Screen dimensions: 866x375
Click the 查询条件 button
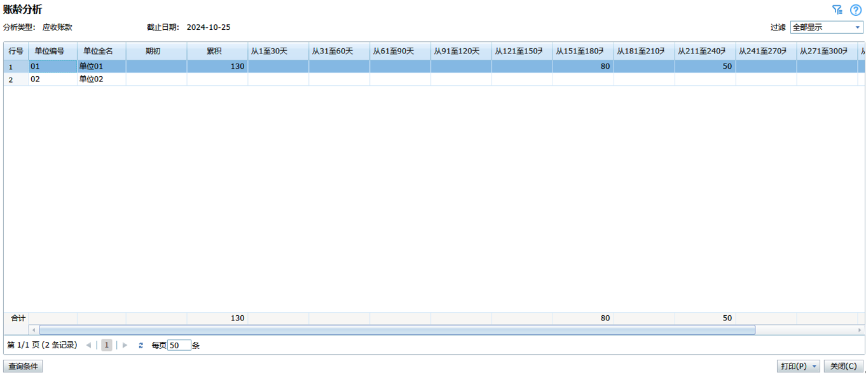23,366
